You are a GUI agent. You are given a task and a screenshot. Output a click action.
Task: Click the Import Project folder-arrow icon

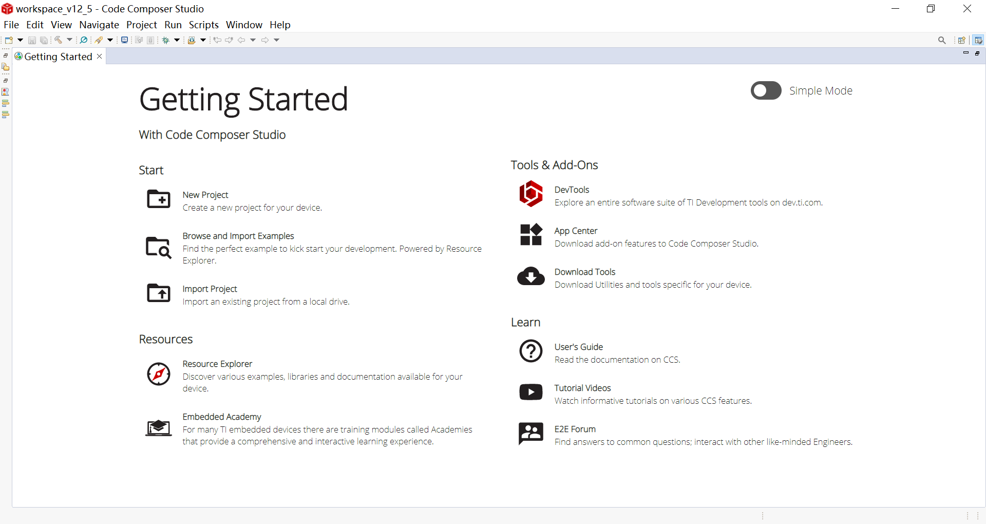[x=159, y=293]
